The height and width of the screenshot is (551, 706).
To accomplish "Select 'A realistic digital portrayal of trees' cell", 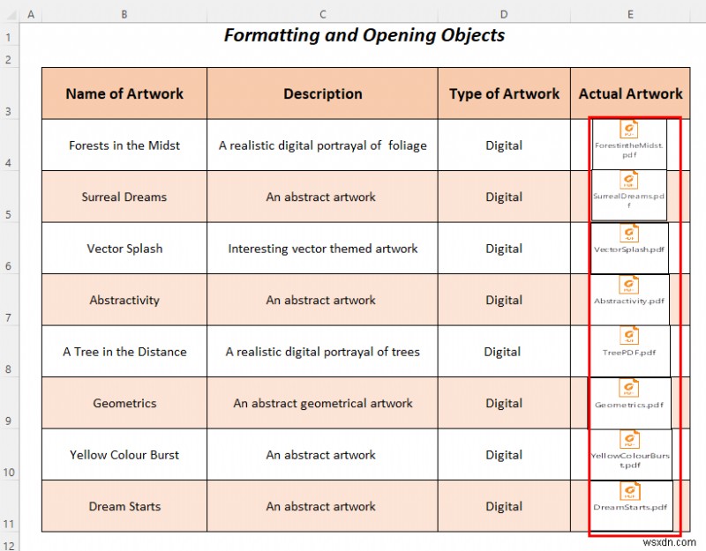I will [322, 351].
